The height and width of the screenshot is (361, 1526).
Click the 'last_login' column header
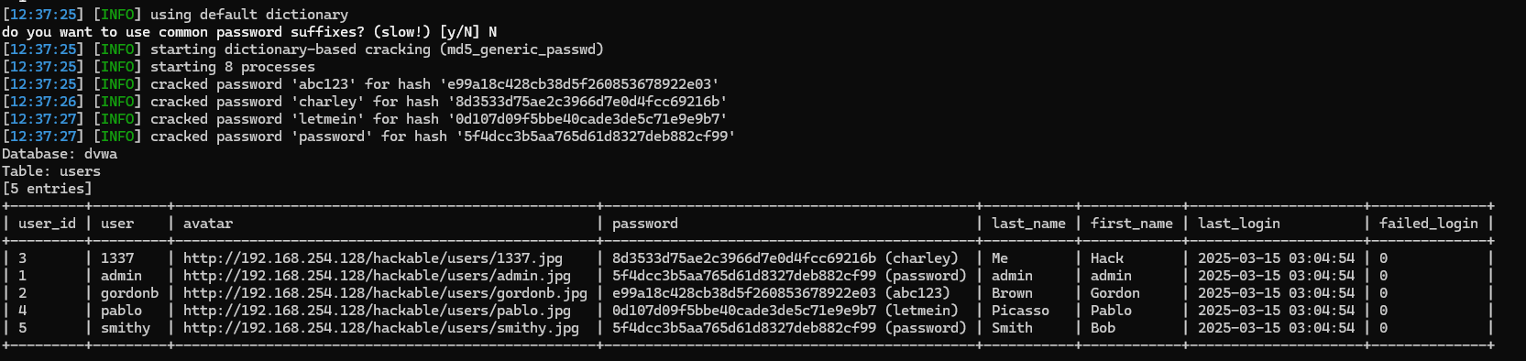(1238, 224)
